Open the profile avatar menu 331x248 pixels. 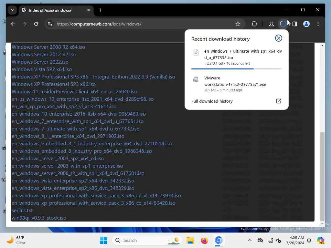pos(306,24)
